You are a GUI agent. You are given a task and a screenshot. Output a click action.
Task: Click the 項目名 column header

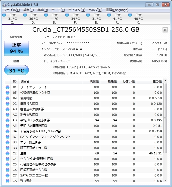(x=50, y=81)
